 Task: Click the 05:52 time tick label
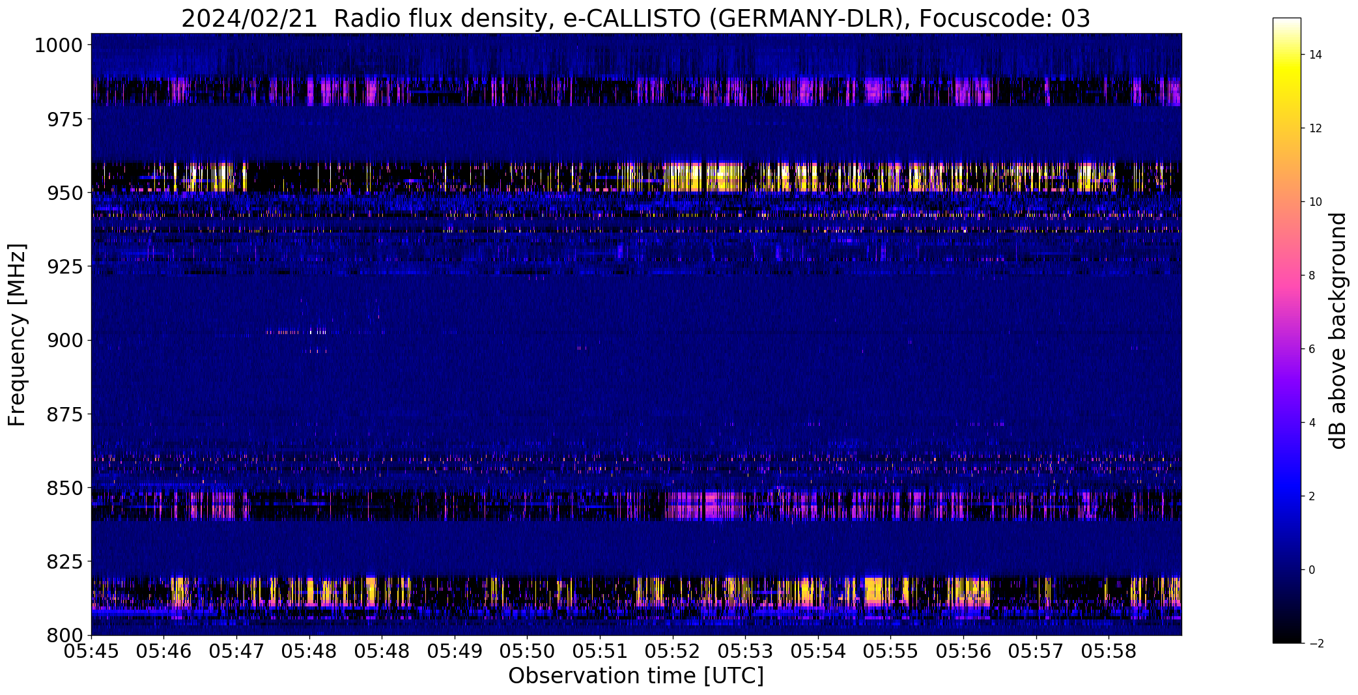[x=673, y=651]
